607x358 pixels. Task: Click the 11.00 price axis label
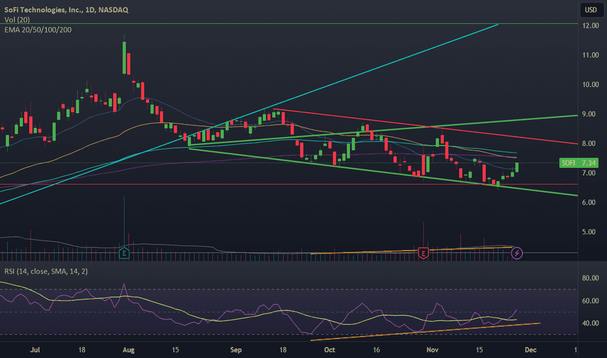590,55
